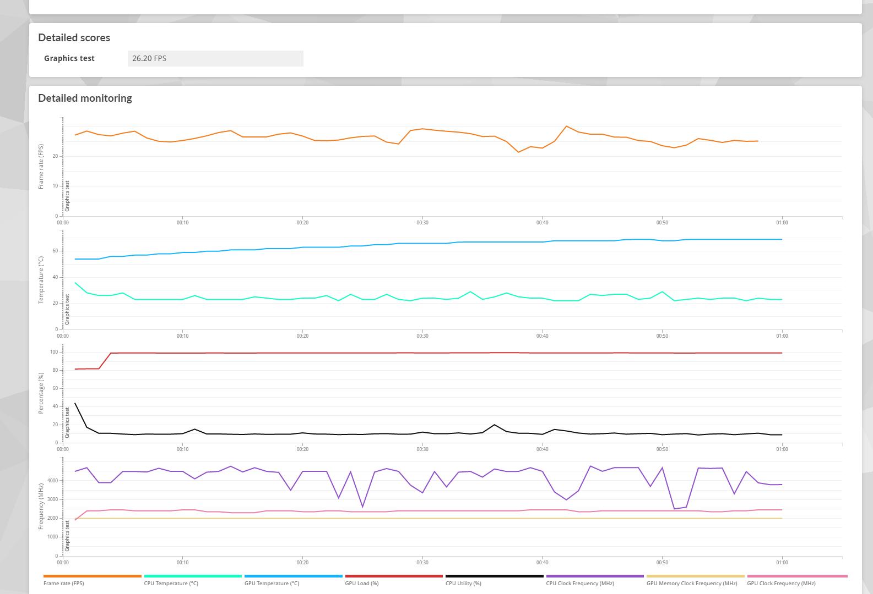Click 01:00 marker on frequency chart

pos(782,563)
